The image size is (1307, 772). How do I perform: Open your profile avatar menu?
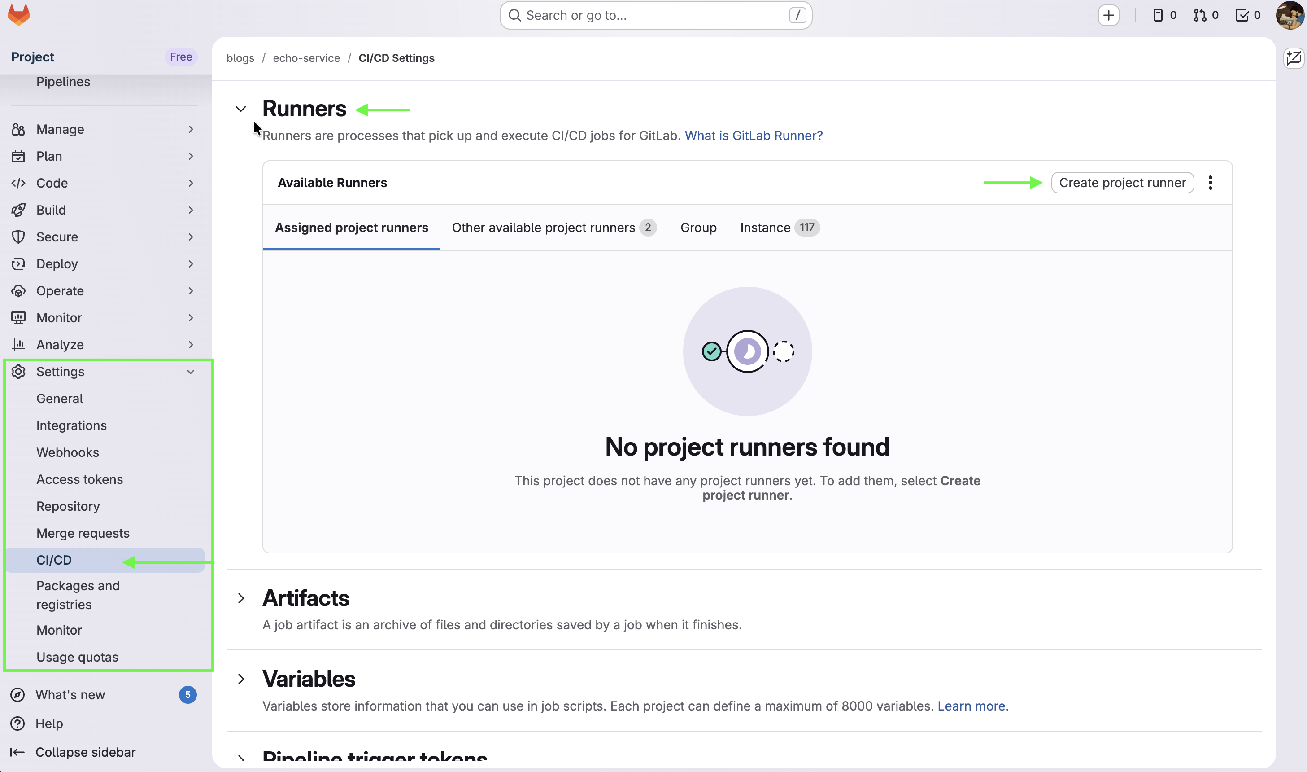1290,14
